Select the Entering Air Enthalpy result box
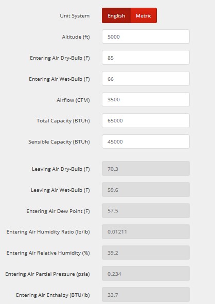 click(x=146, y=295)
